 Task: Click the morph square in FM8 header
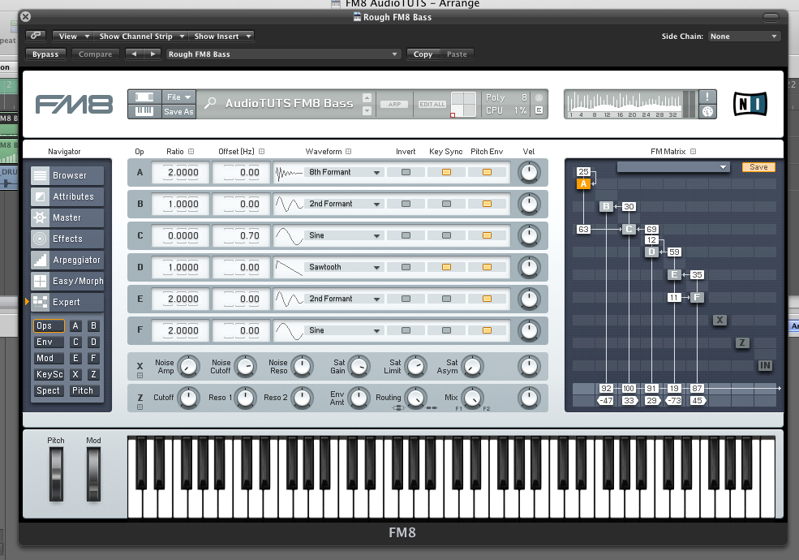point(463,104)
